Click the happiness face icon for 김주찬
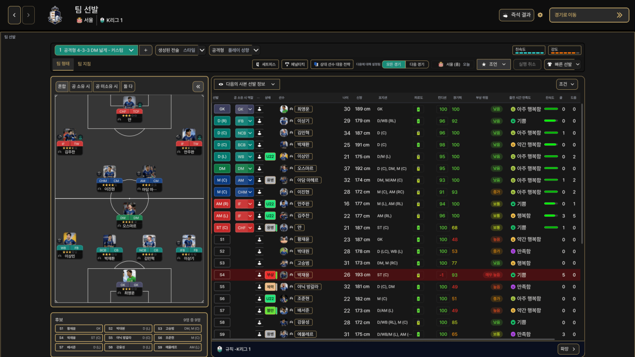Screen dimensions: 635x357 [513, 216]
